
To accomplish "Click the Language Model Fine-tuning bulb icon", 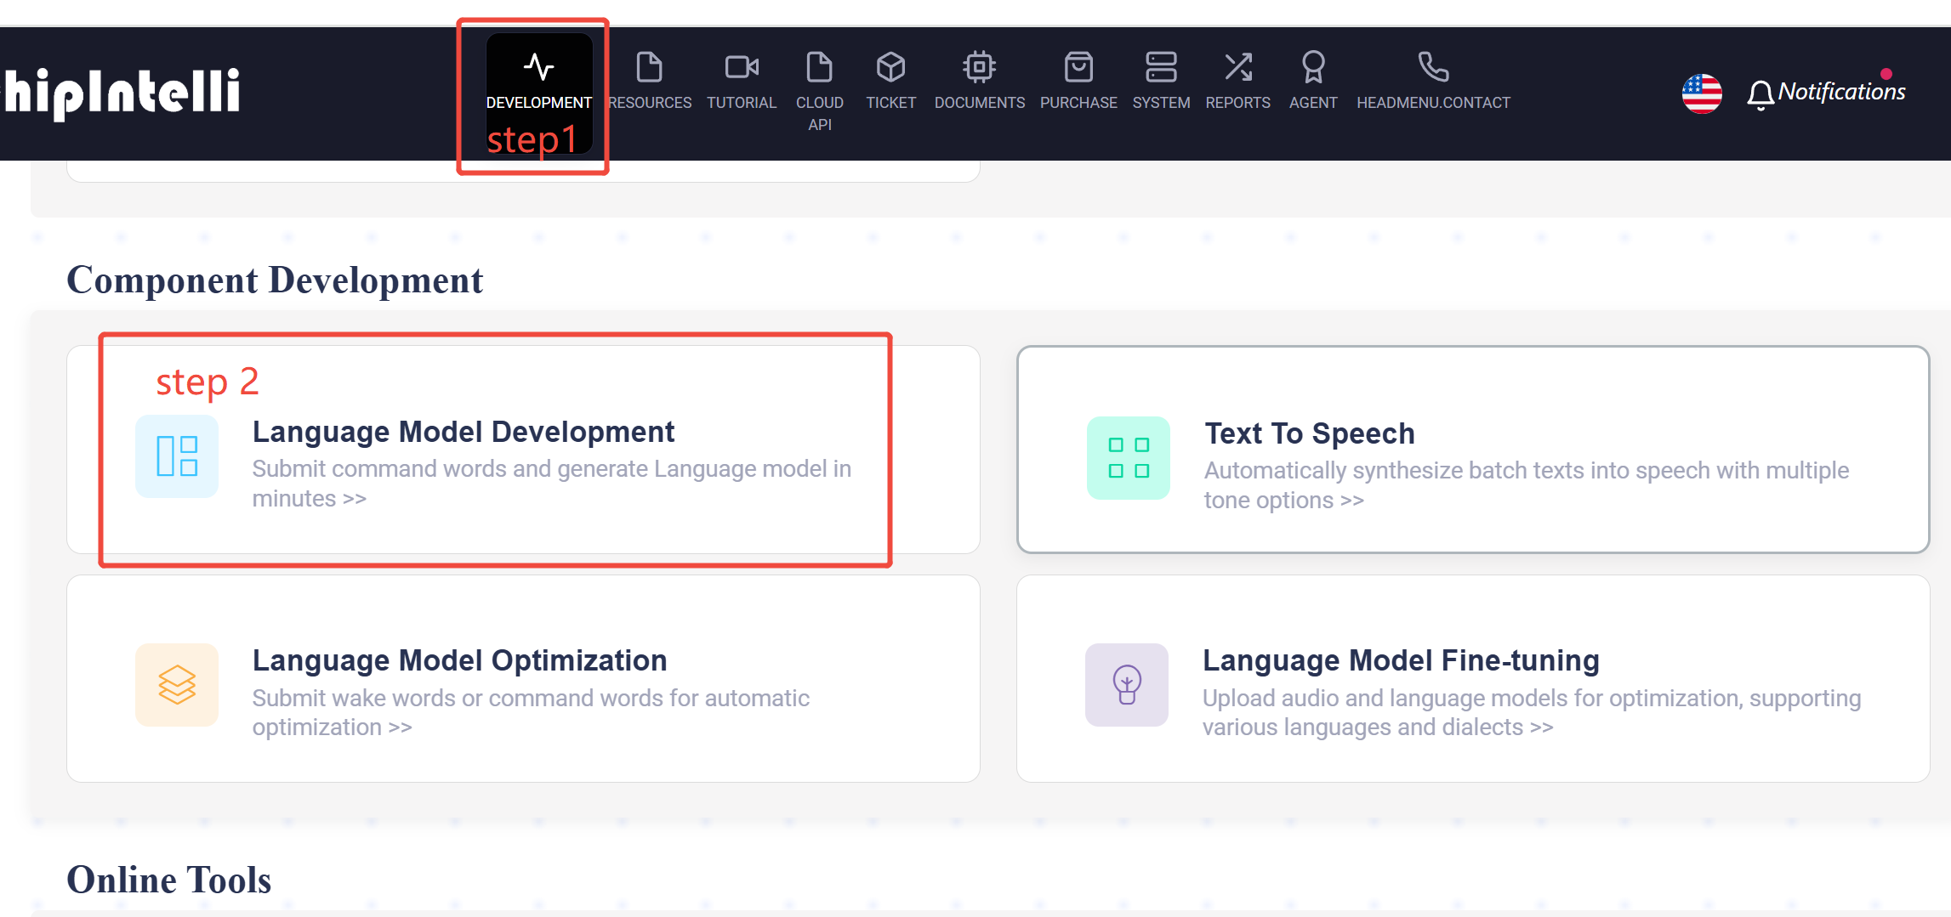I will [1126, 685].
